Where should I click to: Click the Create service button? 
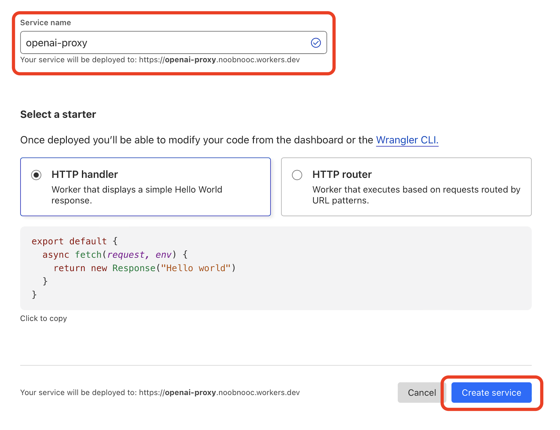tap(491, 393)
